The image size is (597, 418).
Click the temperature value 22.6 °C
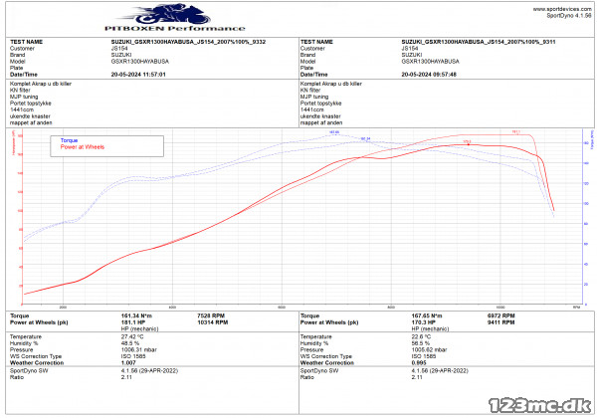pos(421,337)
